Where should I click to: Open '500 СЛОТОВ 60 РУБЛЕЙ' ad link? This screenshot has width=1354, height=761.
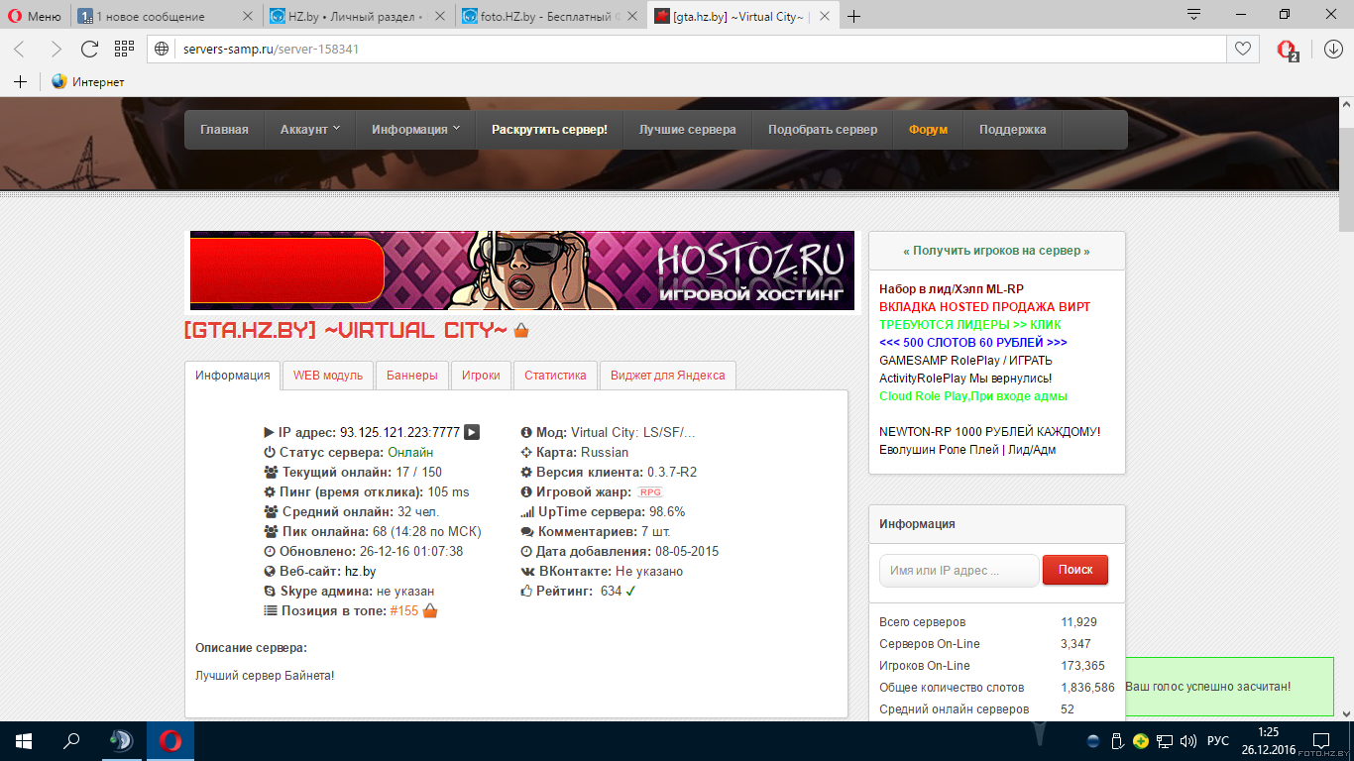coord(973,342)
